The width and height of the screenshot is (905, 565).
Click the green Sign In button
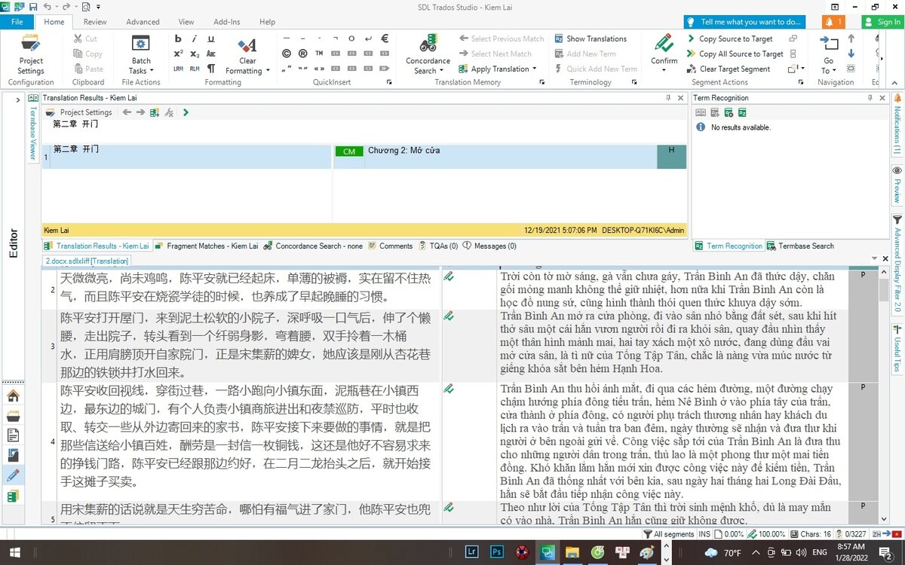[x=882, y=22]
